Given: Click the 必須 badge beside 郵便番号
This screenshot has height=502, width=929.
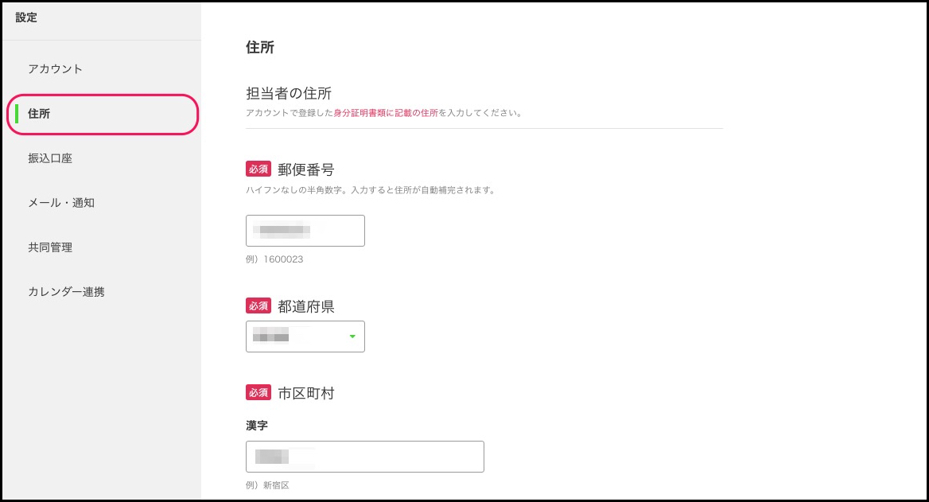Looking at the screenshot, I should click(259, 169).
